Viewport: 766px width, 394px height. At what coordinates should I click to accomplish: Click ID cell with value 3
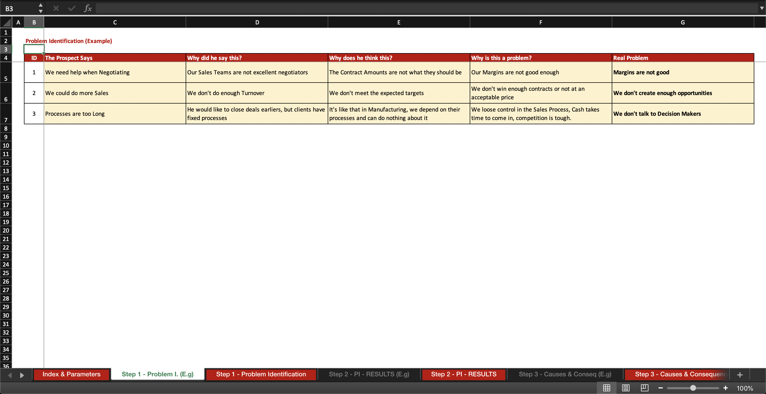point(34,114)
